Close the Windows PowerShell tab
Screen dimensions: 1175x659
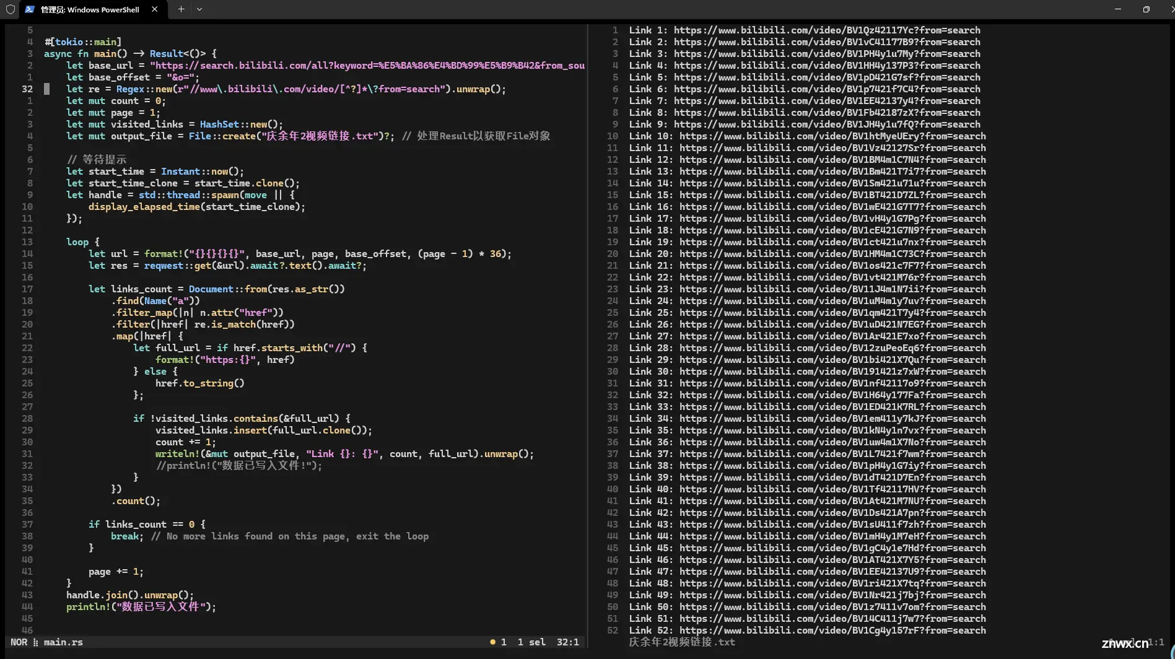pyautogui.click(x=154, y=9)
